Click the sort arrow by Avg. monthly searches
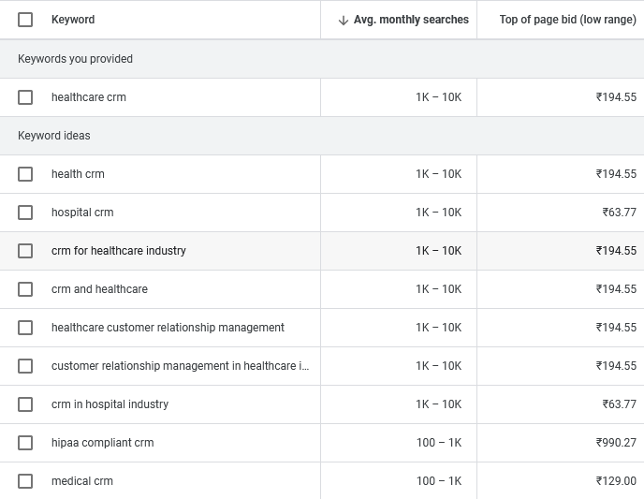644x499 pixels. point(343,20)
